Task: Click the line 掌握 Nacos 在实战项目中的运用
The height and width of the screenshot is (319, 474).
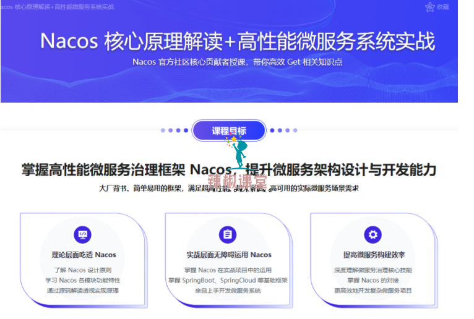Action: [228, 270]
